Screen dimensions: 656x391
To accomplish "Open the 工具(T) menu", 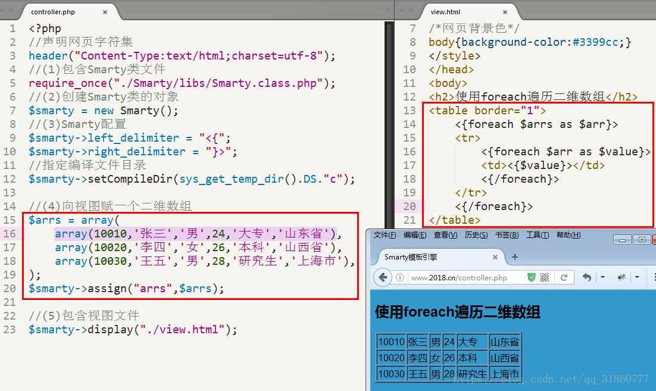I will click(x=537, y=235).
